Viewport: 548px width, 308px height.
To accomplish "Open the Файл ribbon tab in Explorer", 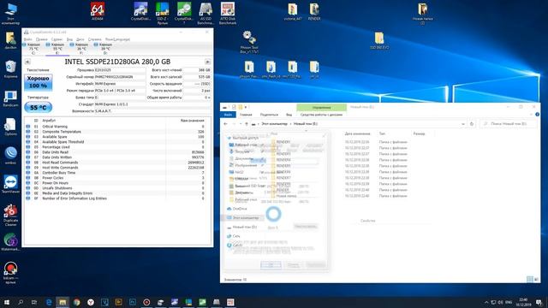I will (x=228, y=115).
